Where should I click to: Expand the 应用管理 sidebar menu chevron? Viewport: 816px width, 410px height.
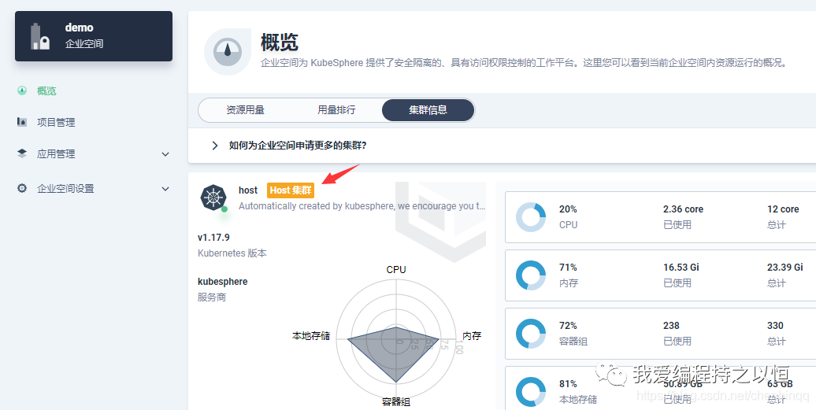(165, 154)
